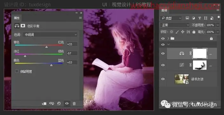Select the mask icon in Properties panel
Image resolution: width=224 pixels, height=115 pixels.
tap(23, 26)
